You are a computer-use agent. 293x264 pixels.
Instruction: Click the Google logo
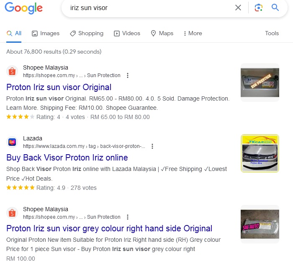tap(24, 8)
